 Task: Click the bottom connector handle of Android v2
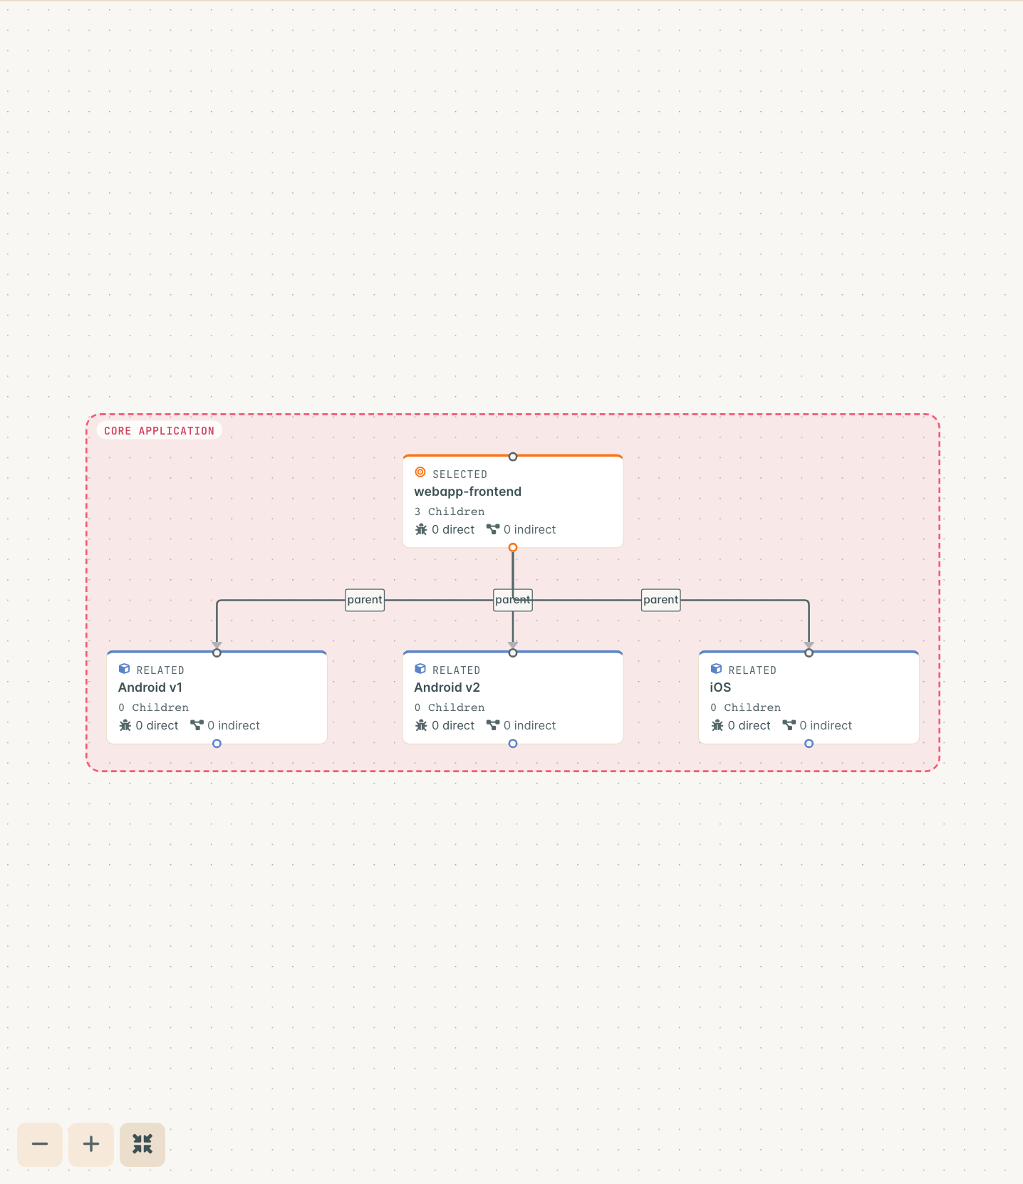(x=513, y=744)
